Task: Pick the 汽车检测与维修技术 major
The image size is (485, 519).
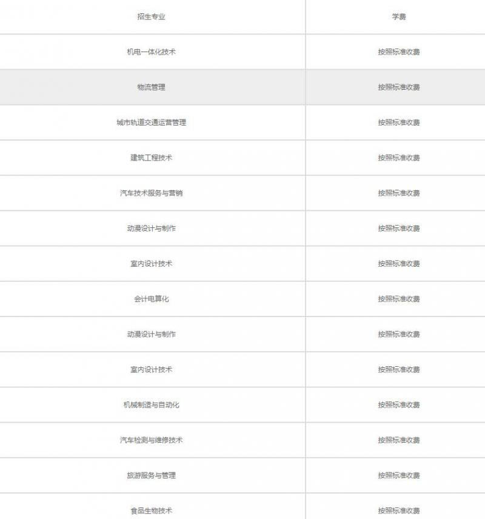Action: tap(151, 440)
